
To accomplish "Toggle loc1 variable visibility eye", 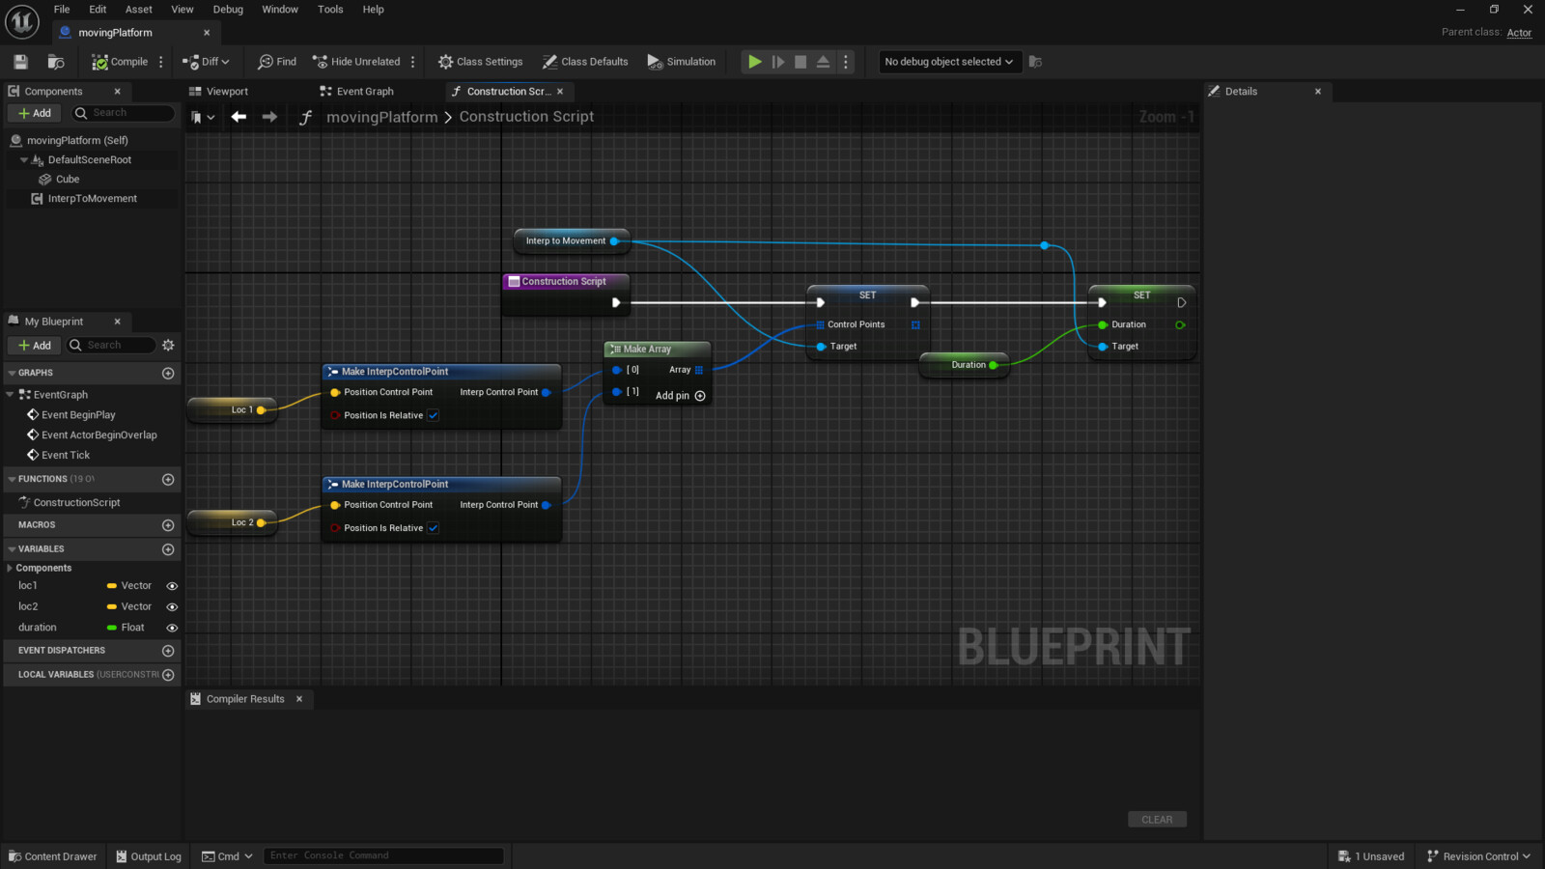I will (x=172, y=586).
